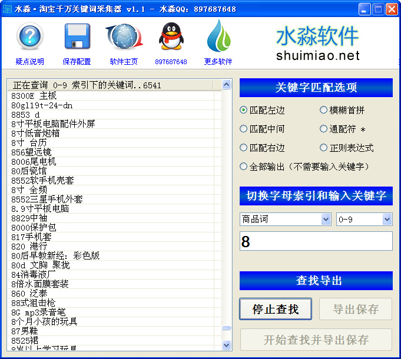Select the 8寸平板电脑配件外屏 list entry
The width and height of the screenshot is (401, 359).
(x=53, y=124)
